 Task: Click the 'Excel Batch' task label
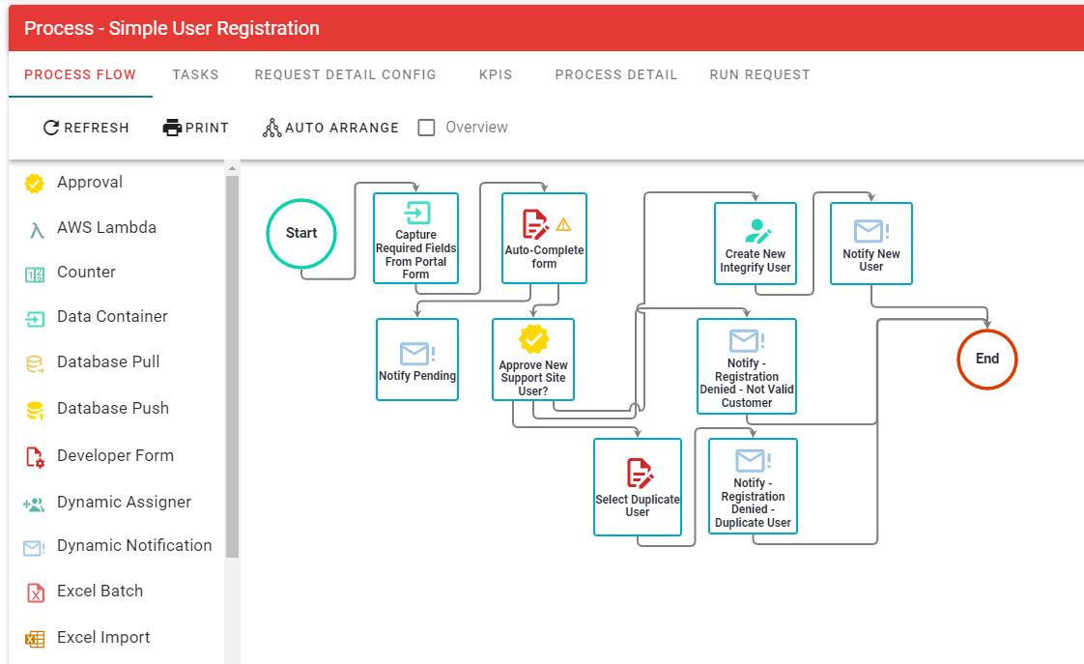(100, 592)
